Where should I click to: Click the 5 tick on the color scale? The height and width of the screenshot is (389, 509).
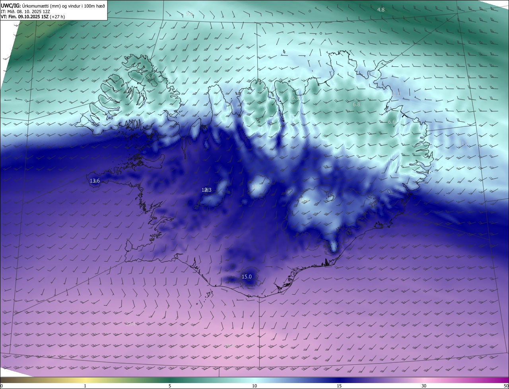(x=170, y=386)
